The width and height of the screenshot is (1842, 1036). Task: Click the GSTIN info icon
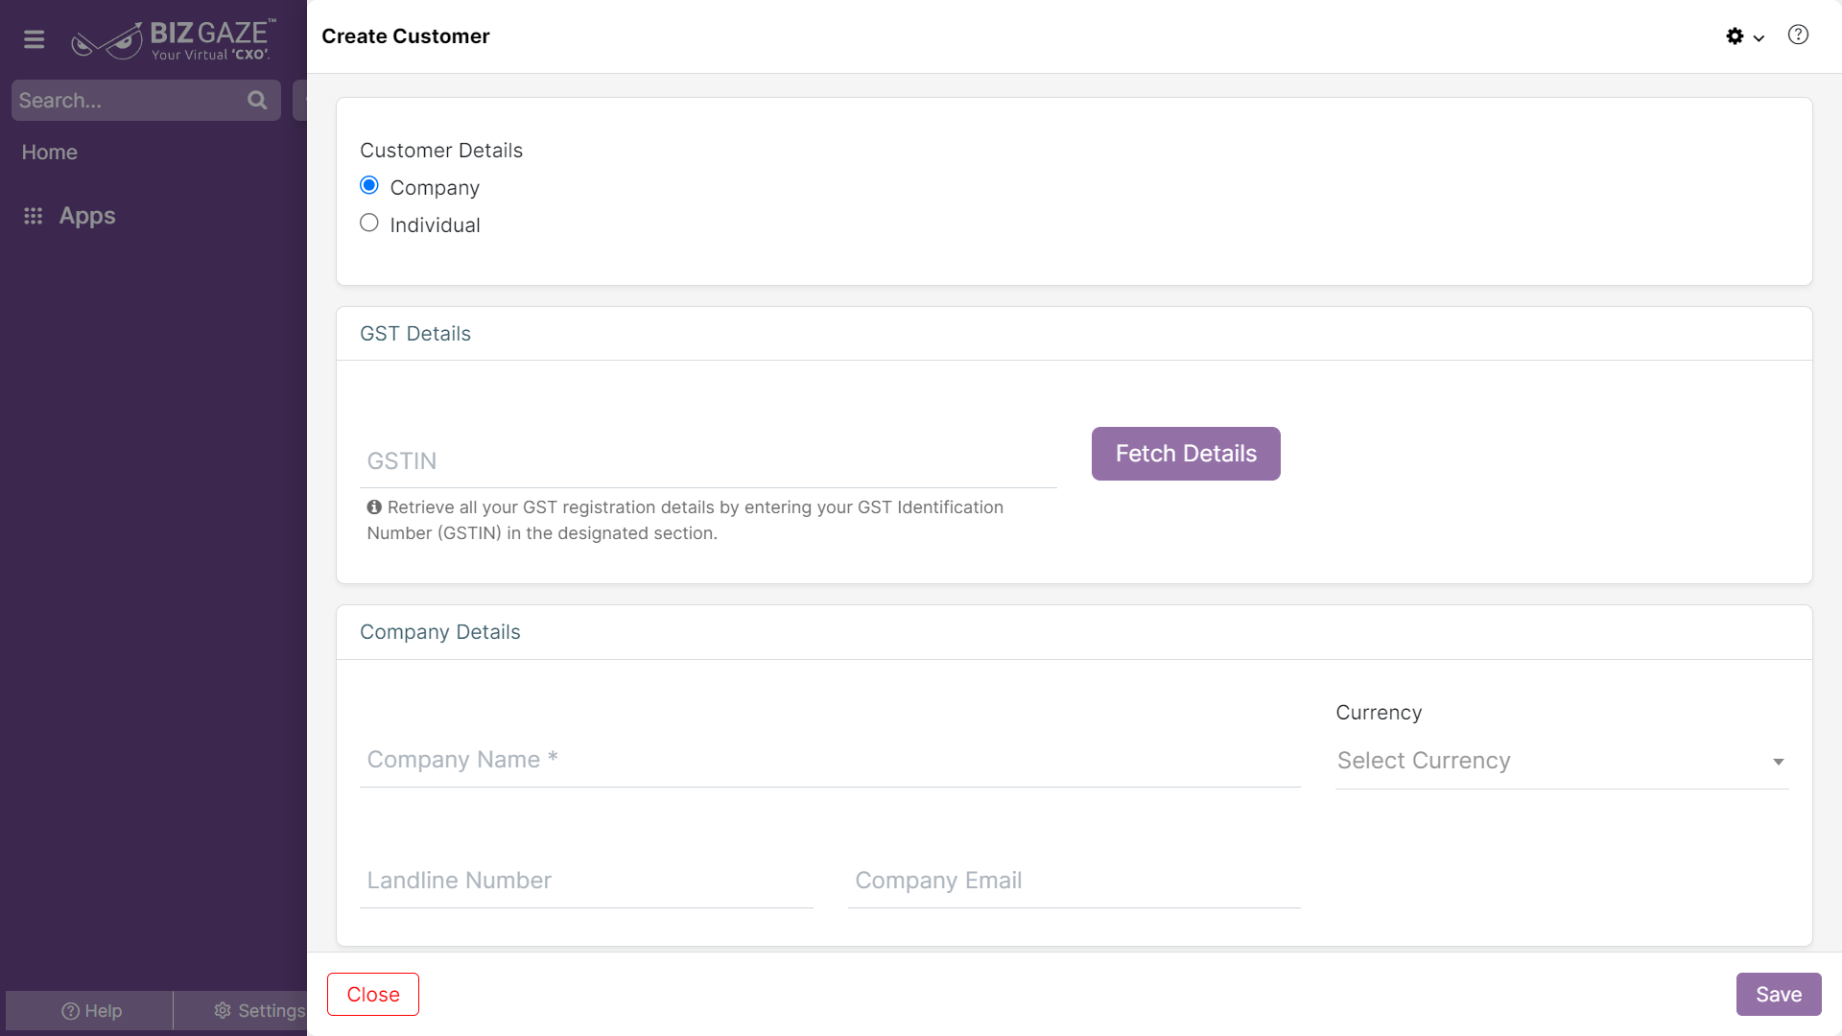pyautogui.click(x=374, y=507)
